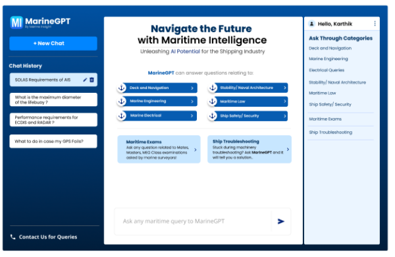This screenshot has width=395, height=257.
Task: Click the Hello, Karthik greeting
Action: point(335,24)
